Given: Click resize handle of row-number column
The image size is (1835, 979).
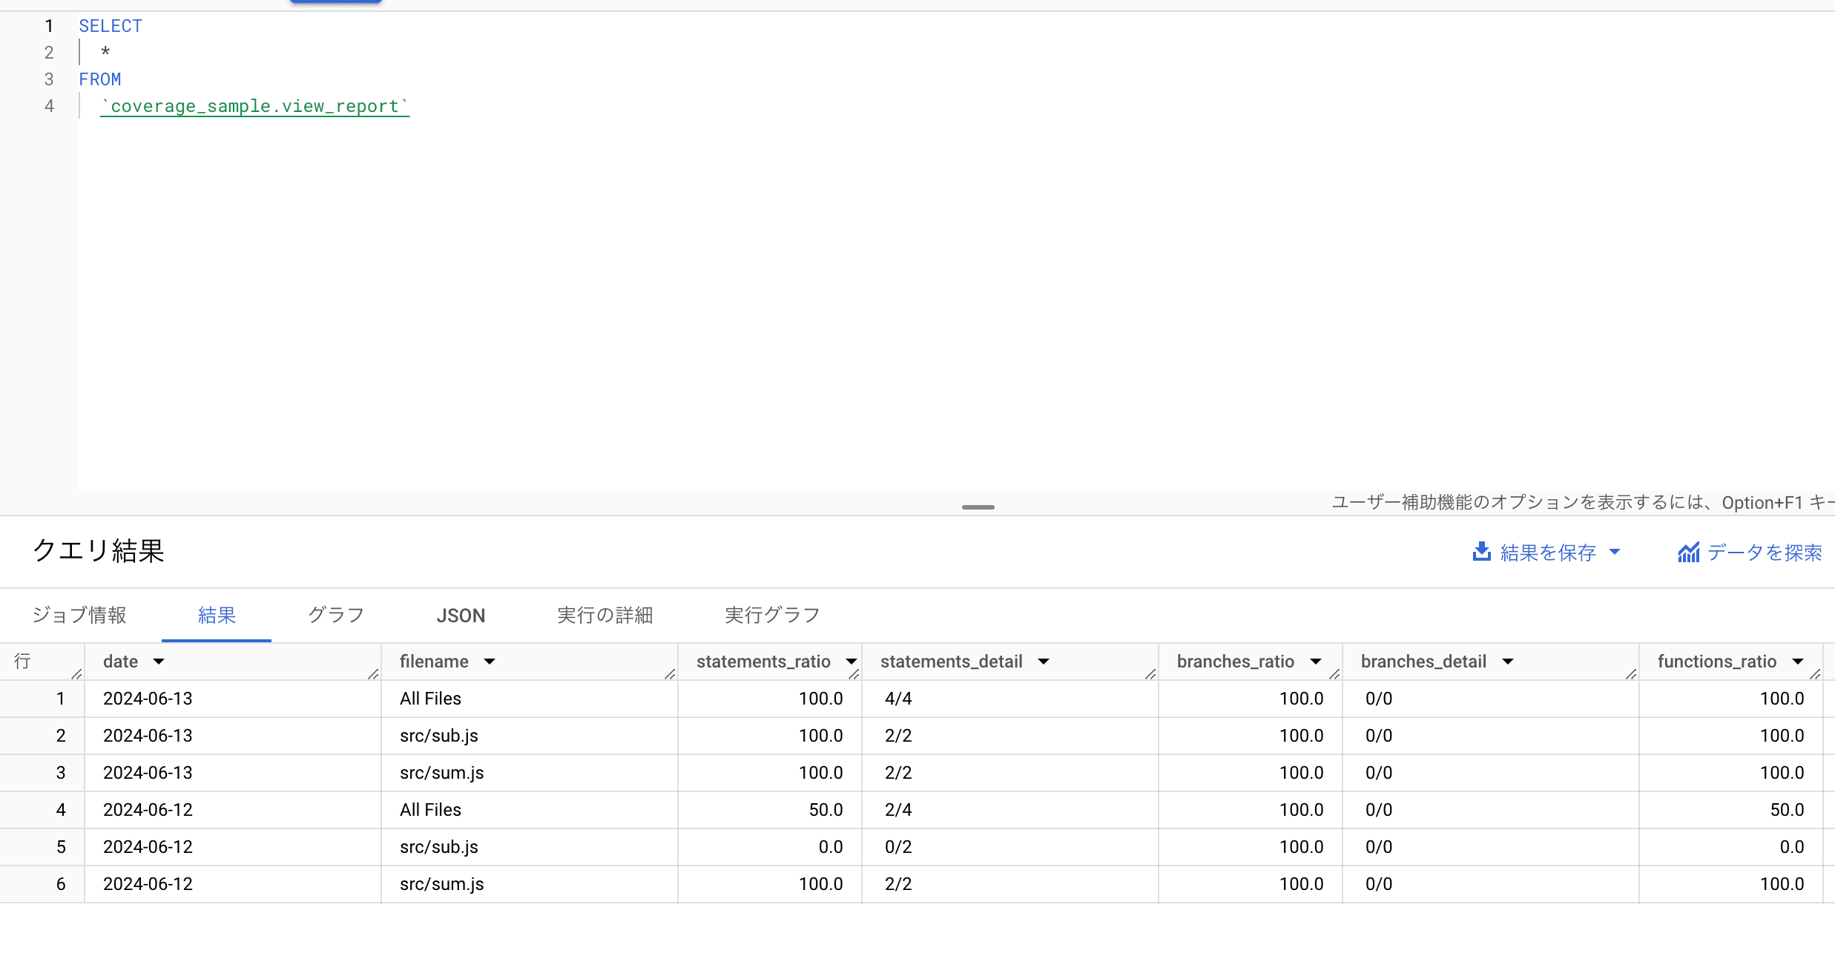Looking at the screenshot, I should (x=76, y=673).
